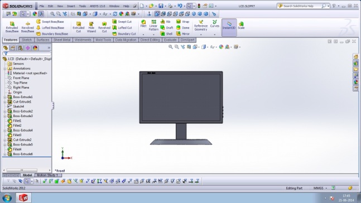This screenshot has width=361, height=203.
Task: Switch to the Evaluate tab
Action: coord(170,40)
